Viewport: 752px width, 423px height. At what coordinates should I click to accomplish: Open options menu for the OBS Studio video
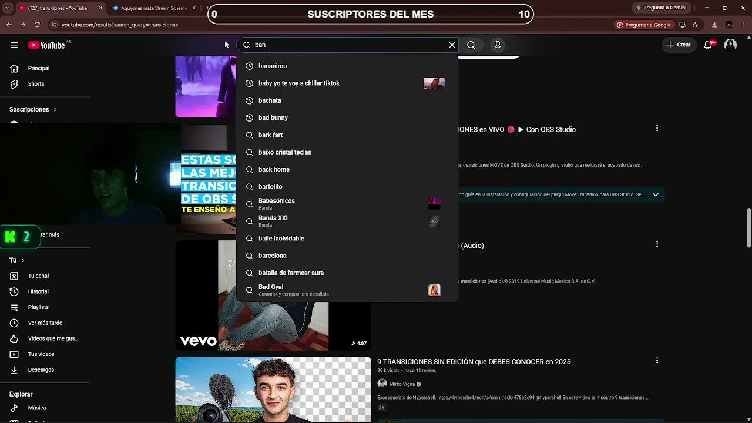pyautogui.click(x=657, y=129)
